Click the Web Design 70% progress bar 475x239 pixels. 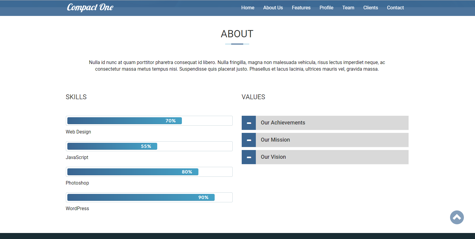124,121
